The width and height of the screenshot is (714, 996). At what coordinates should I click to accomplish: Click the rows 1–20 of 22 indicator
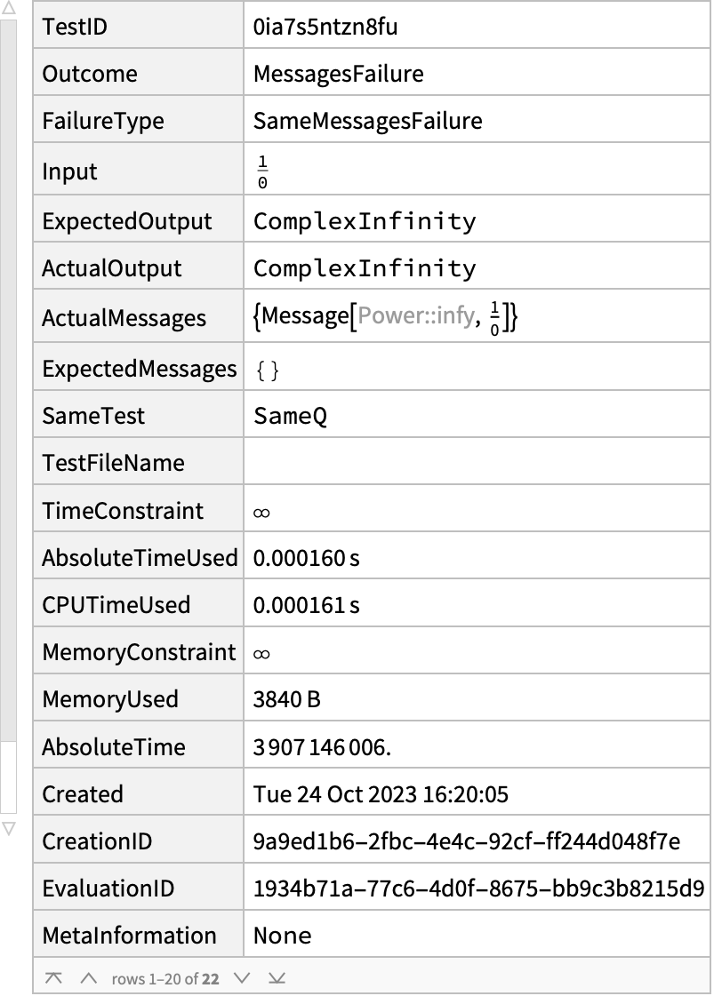click(165, 979)
